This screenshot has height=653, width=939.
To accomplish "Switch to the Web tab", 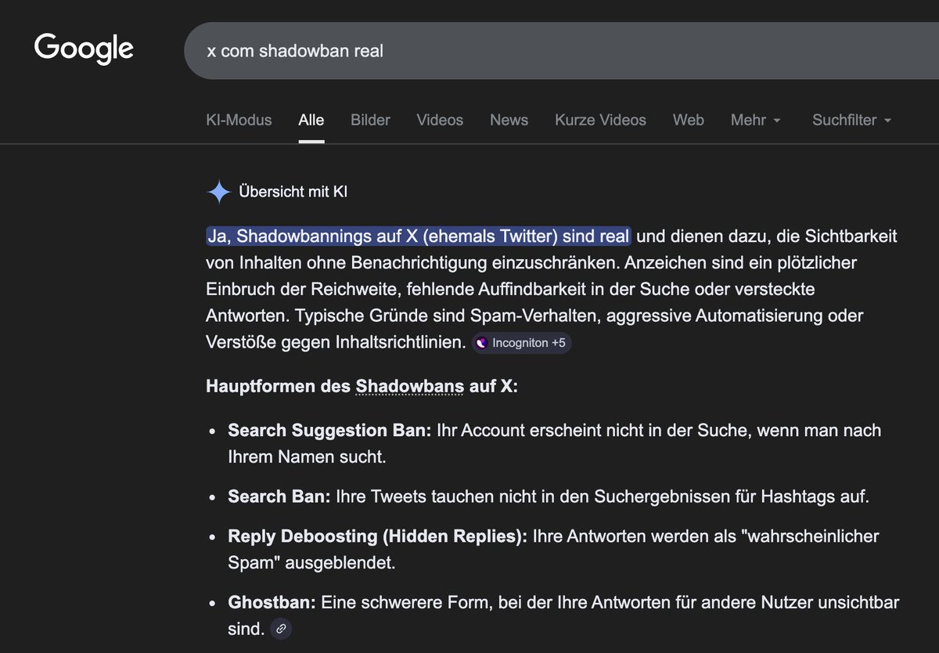I will pos(689,120).
